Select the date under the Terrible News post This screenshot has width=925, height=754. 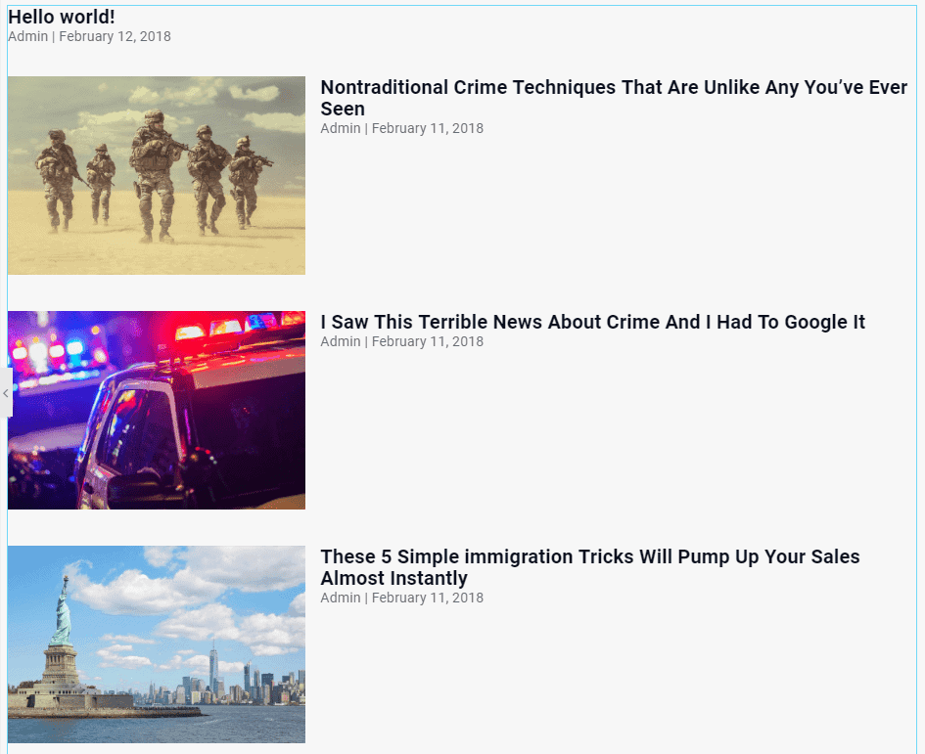pos(427,341)
